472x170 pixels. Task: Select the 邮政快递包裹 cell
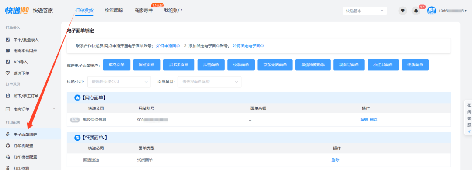[x=94, y=120]
